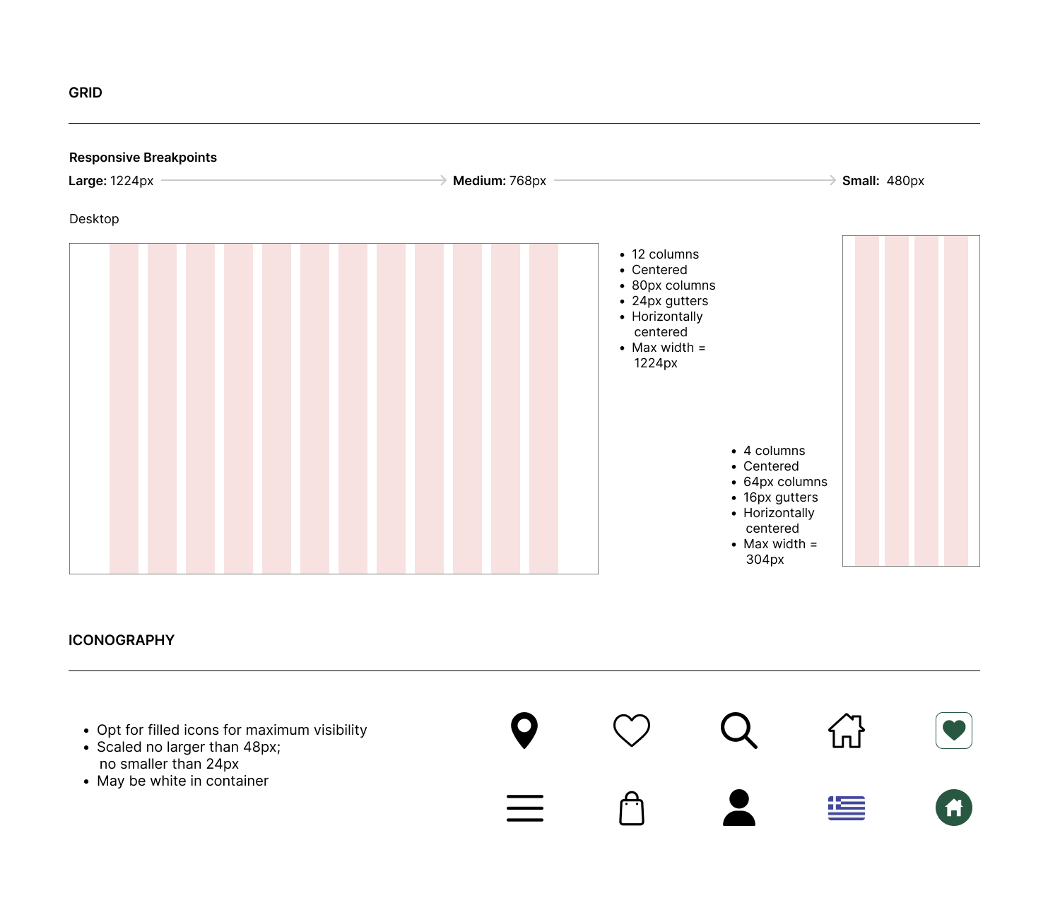
Task: Click the green heart in white container
Action: (x=954, y=730)
